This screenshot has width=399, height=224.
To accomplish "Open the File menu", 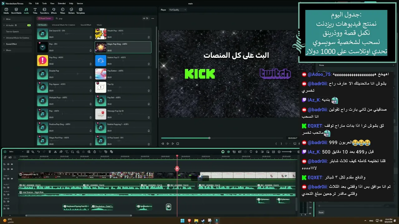I will coord(30,3).
